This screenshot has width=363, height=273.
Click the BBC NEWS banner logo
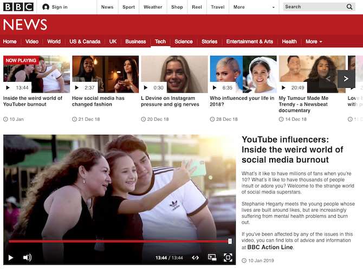[x=25, y=24]
